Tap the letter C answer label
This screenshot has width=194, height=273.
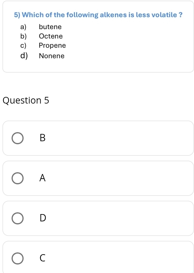coord(42,258)
